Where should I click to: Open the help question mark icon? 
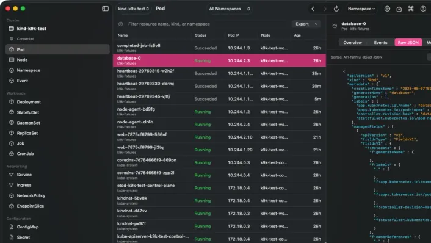coord(423,9)
